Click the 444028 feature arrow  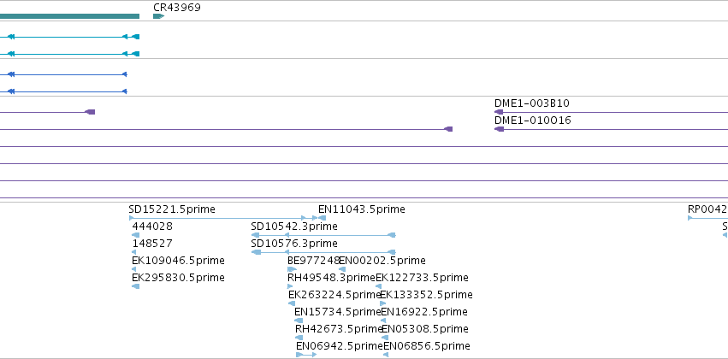click(x=135, y=235)
